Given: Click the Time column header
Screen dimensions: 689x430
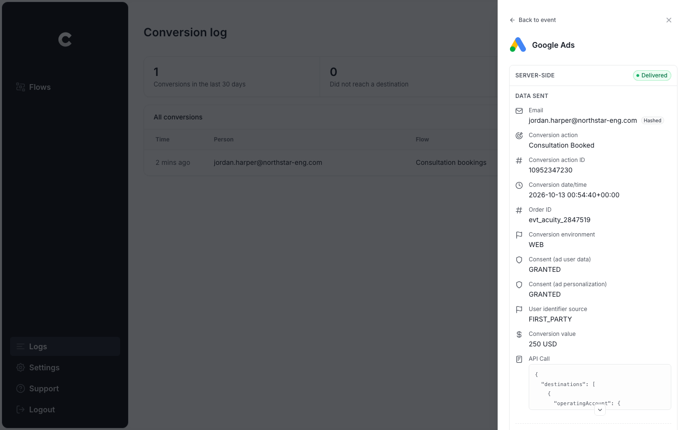Looking at the screenshot, I should click(163, 140).
